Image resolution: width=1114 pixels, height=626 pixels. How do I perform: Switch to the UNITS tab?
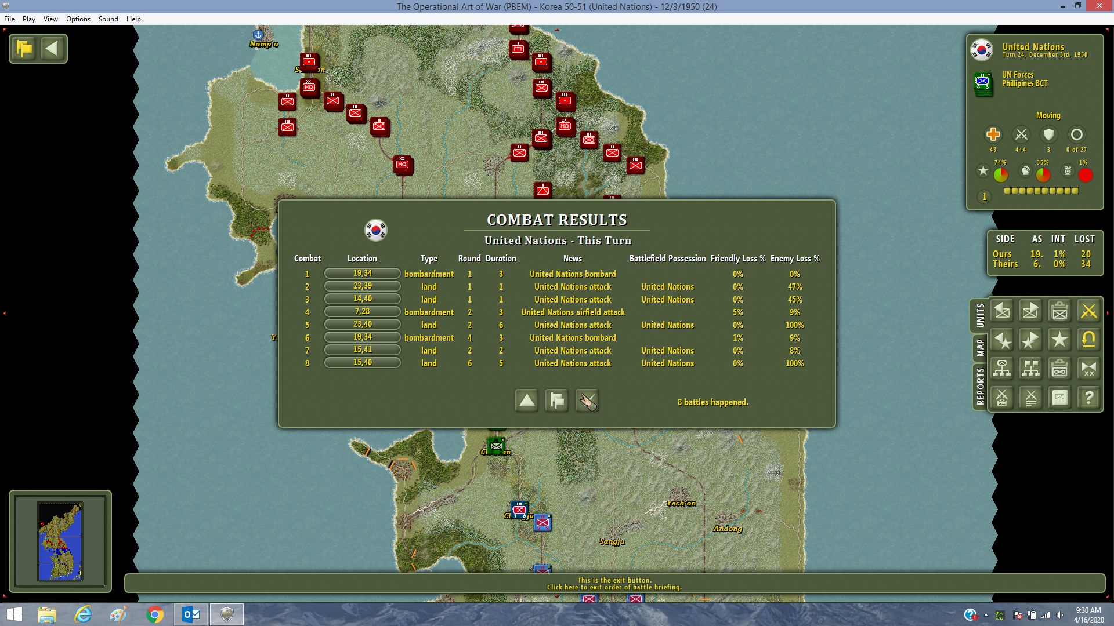click(980, 316)
